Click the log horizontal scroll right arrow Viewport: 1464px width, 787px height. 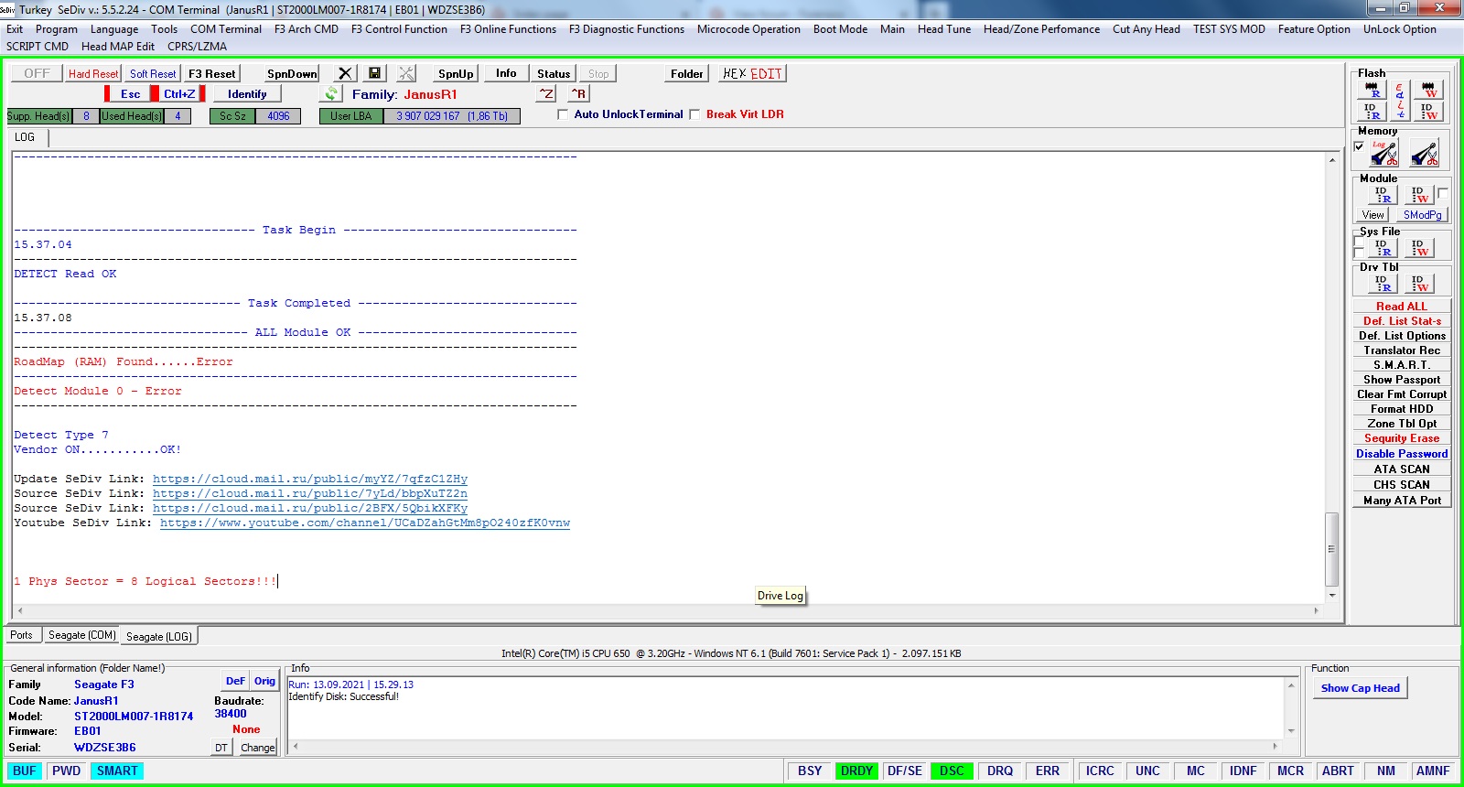coord(1317,610)
